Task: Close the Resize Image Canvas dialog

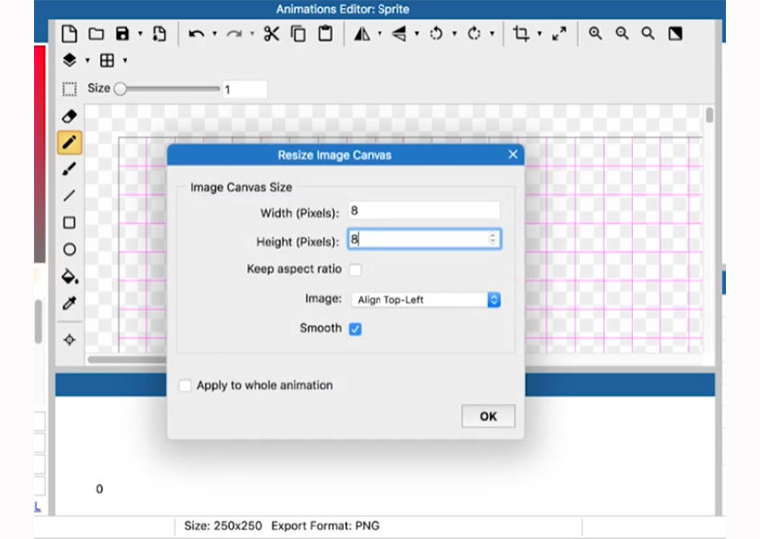Action: tap(513, 154)
